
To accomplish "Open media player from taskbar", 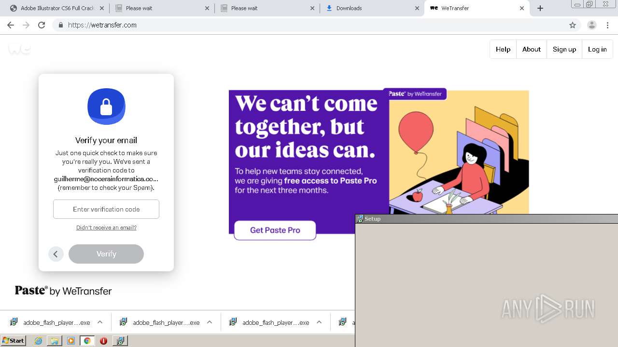I will point(71,341).
